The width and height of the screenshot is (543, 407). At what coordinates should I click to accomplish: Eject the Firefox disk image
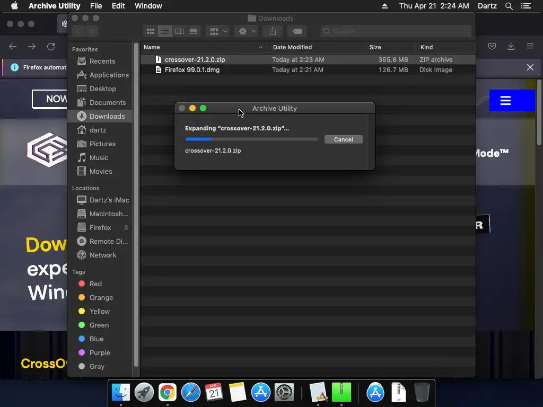[126, 227]
